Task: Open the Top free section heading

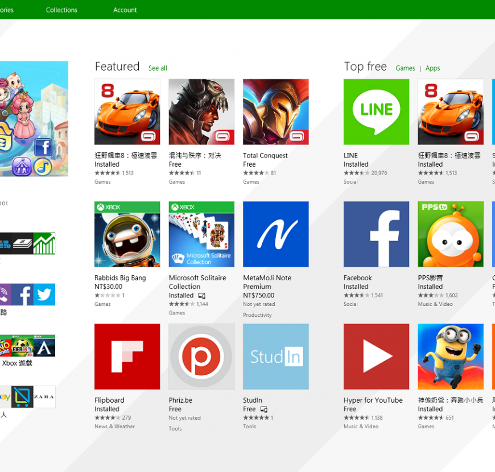Action: 365,67
